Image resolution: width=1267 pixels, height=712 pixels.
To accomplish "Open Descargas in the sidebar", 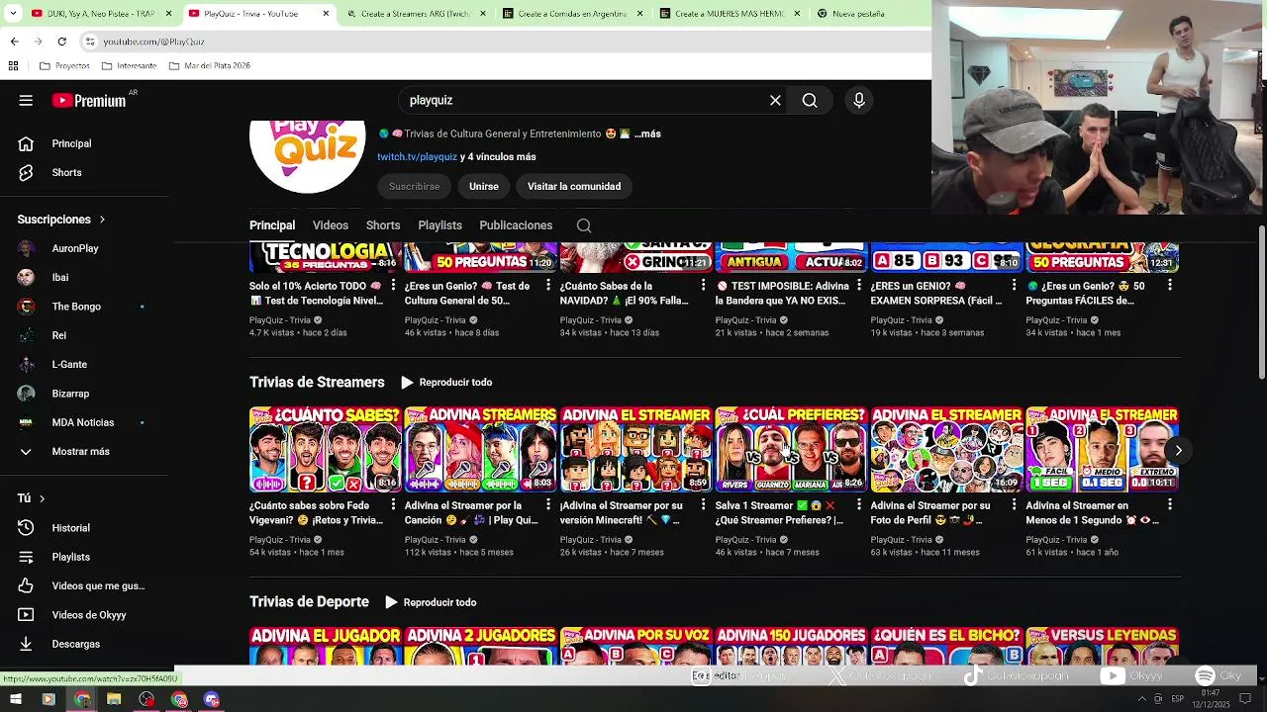I will pyautogui.click(x=75, y=644).
